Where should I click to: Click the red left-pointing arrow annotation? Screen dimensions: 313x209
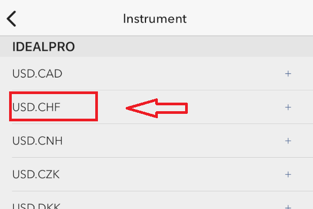(157, 109)
